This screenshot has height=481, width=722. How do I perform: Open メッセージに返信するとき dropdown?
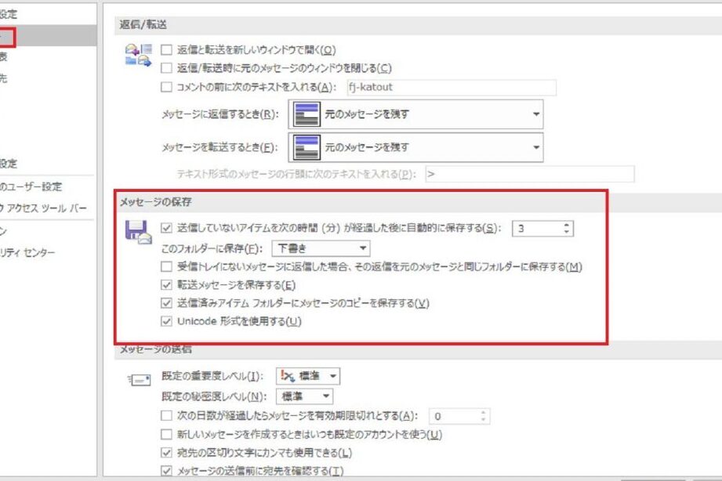[536, 114]
